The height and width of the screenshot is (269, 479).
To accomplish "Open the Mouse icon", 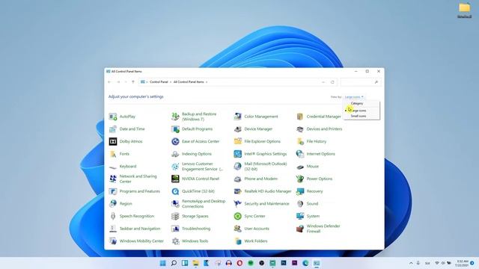I will 300,167.
